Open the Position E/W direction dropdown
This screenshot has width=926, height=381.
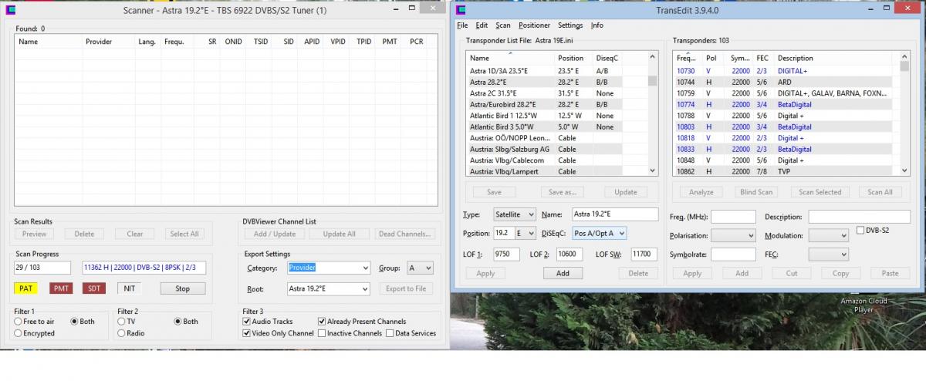coord(526,233)
